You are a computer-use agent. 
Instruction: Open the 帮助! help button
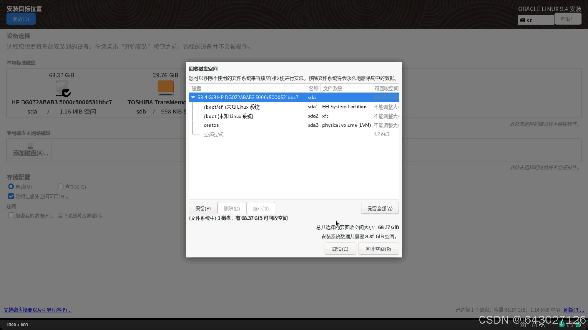(x=568, y=19)
